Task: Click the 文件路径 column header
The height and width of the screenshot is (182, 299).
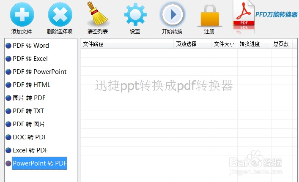Action: [x=127, y=44]
